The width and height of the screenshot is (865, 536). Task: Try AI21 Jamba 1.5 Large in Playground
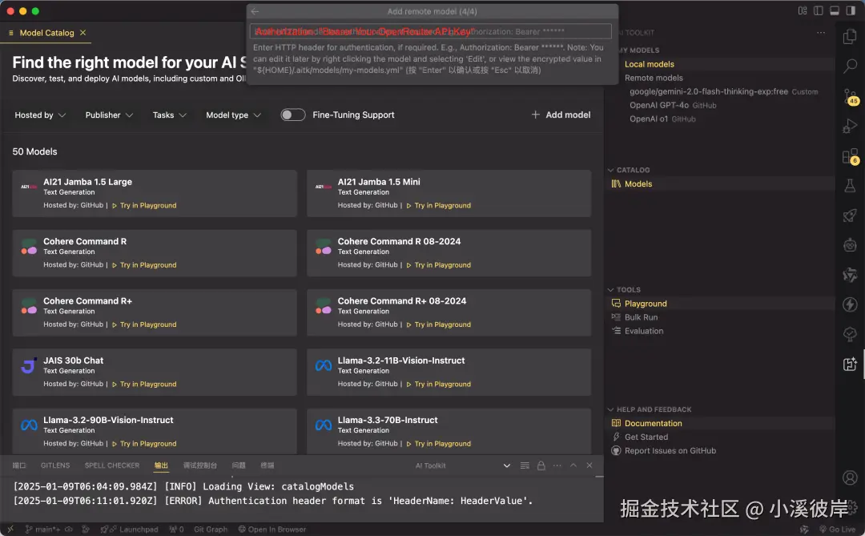pyautogui.click(x=144, y=205)
